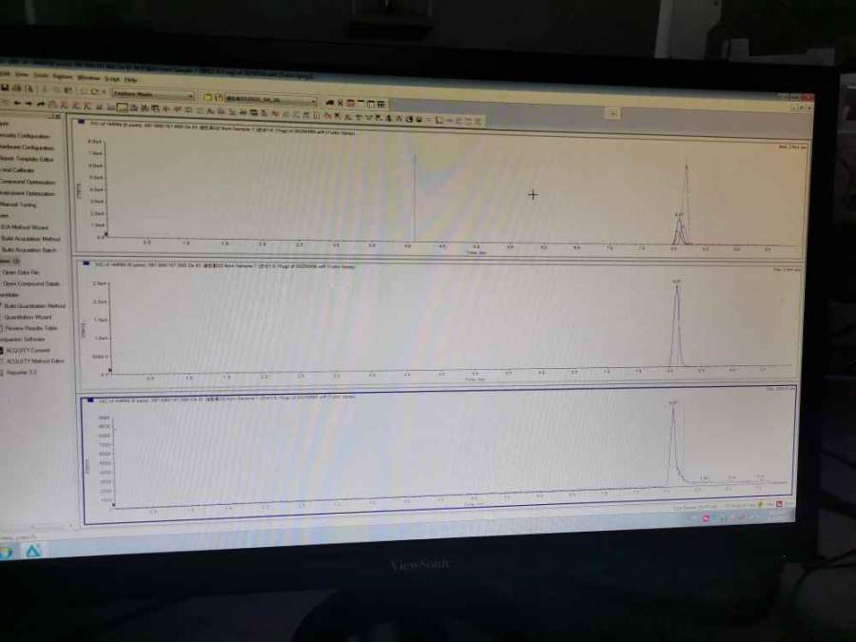Click the Print icon beside the Save icon
This screenshot has height=642, width=856.
pyautogui.click(x=16, y=88)
